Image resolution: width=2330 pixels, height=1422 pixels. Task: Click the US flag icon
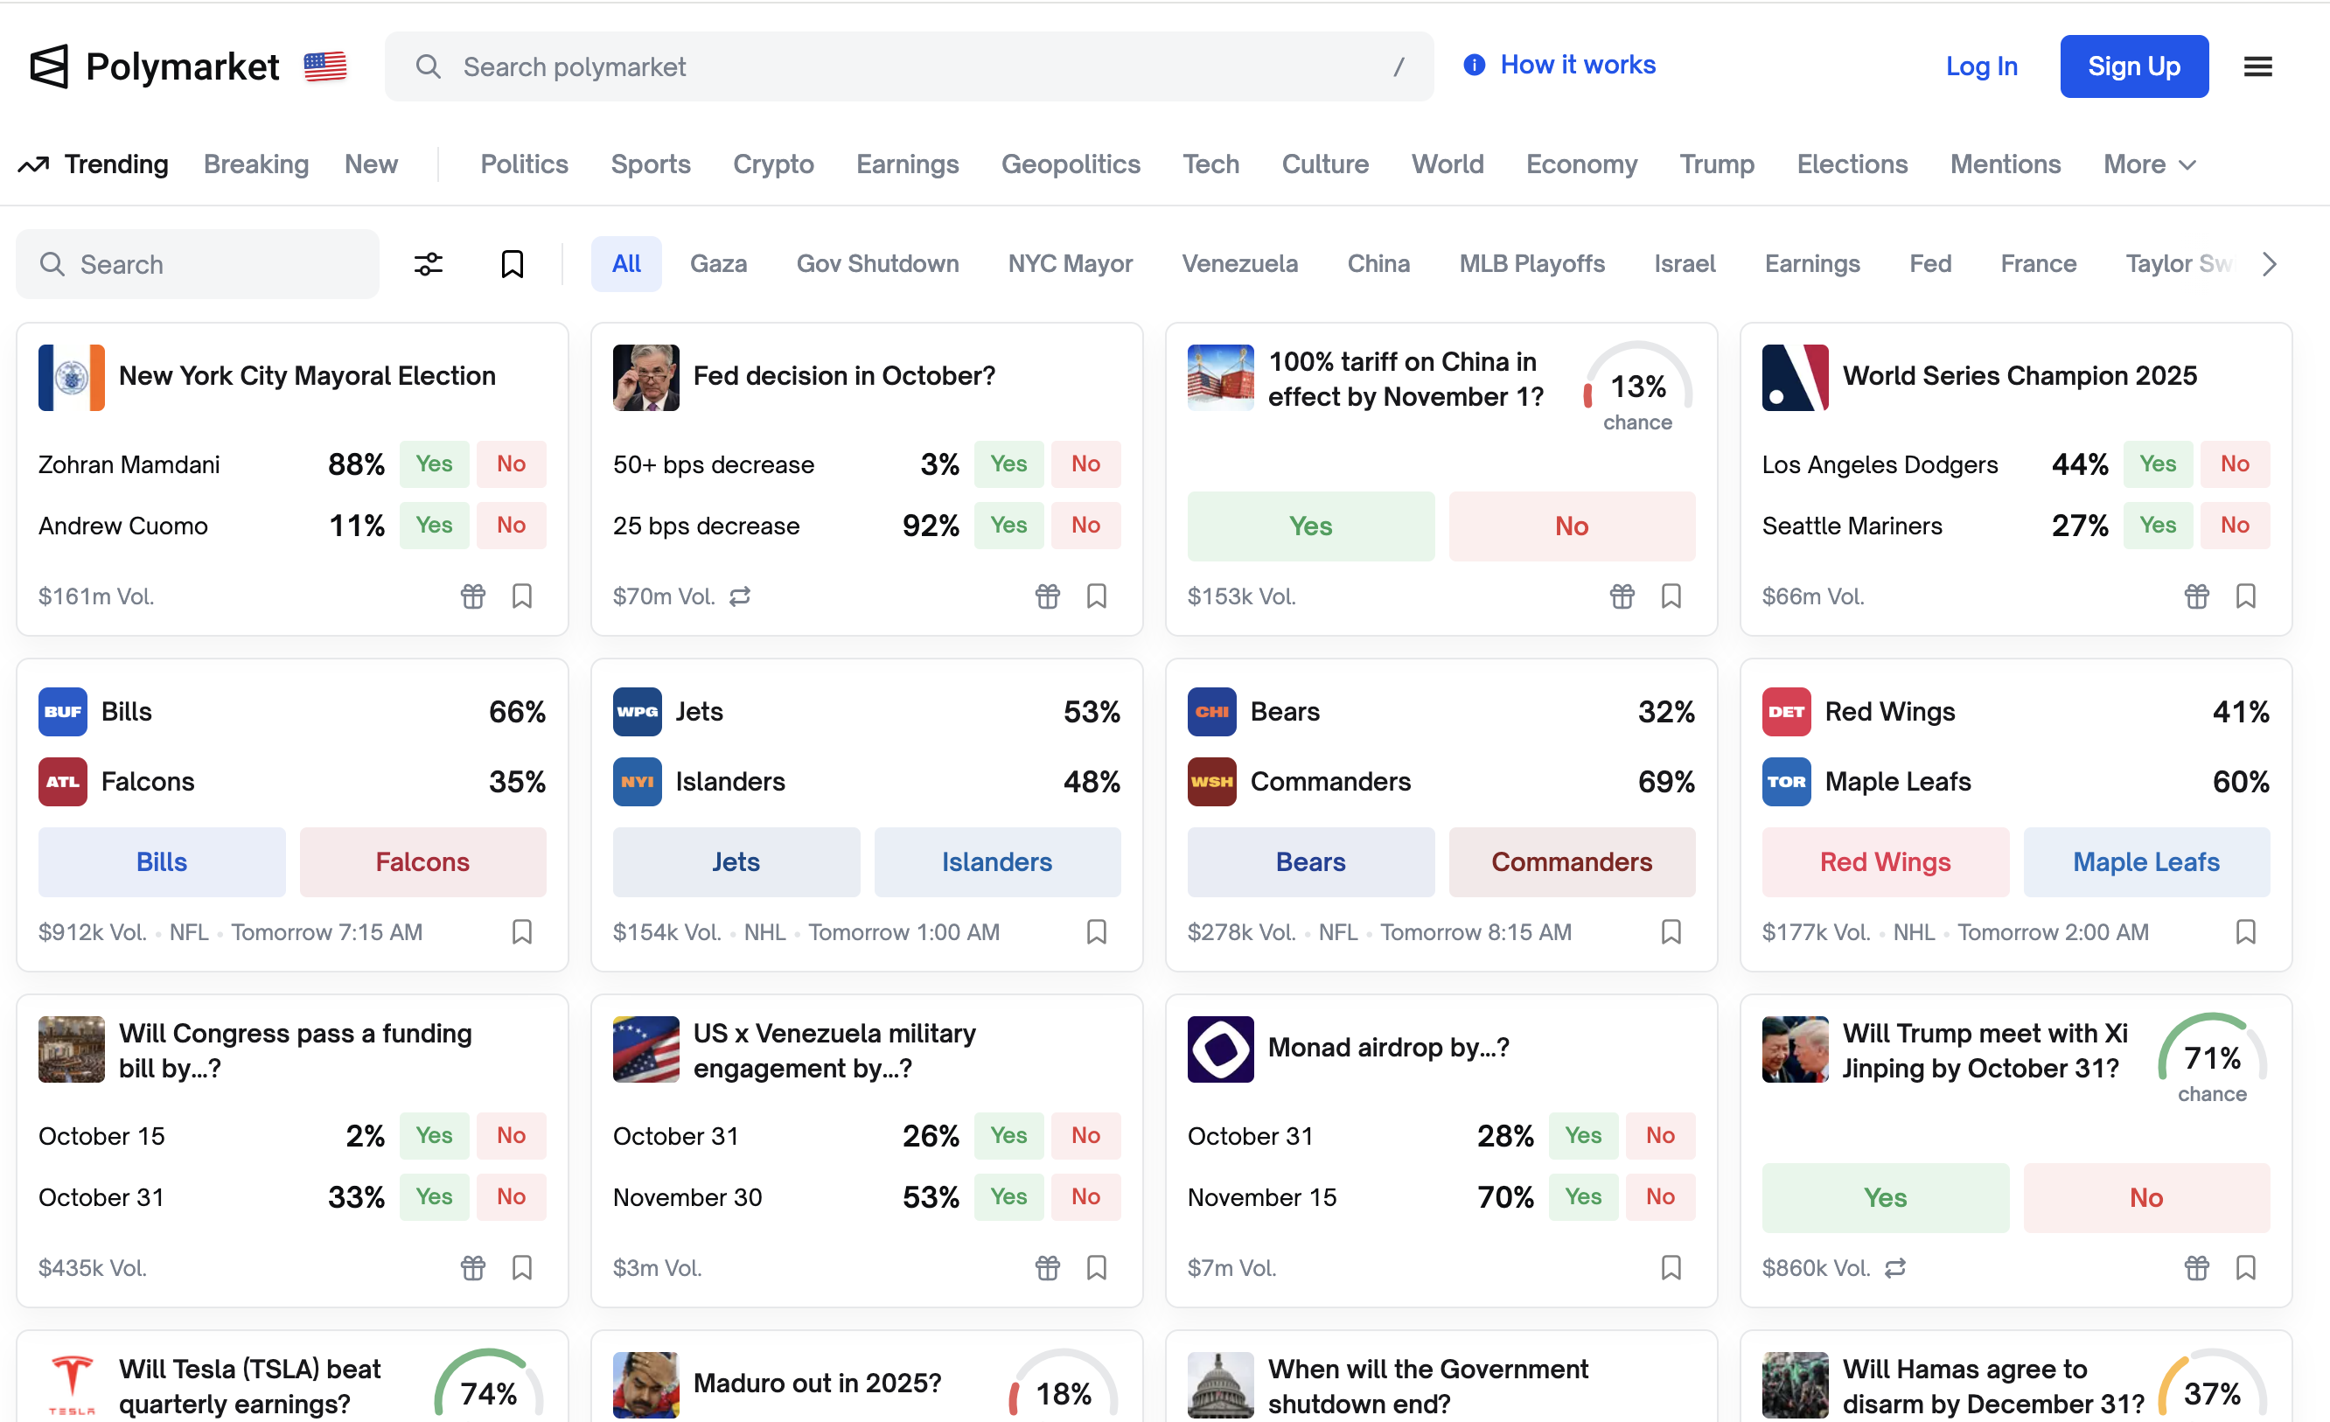click(x=325, y=66)
